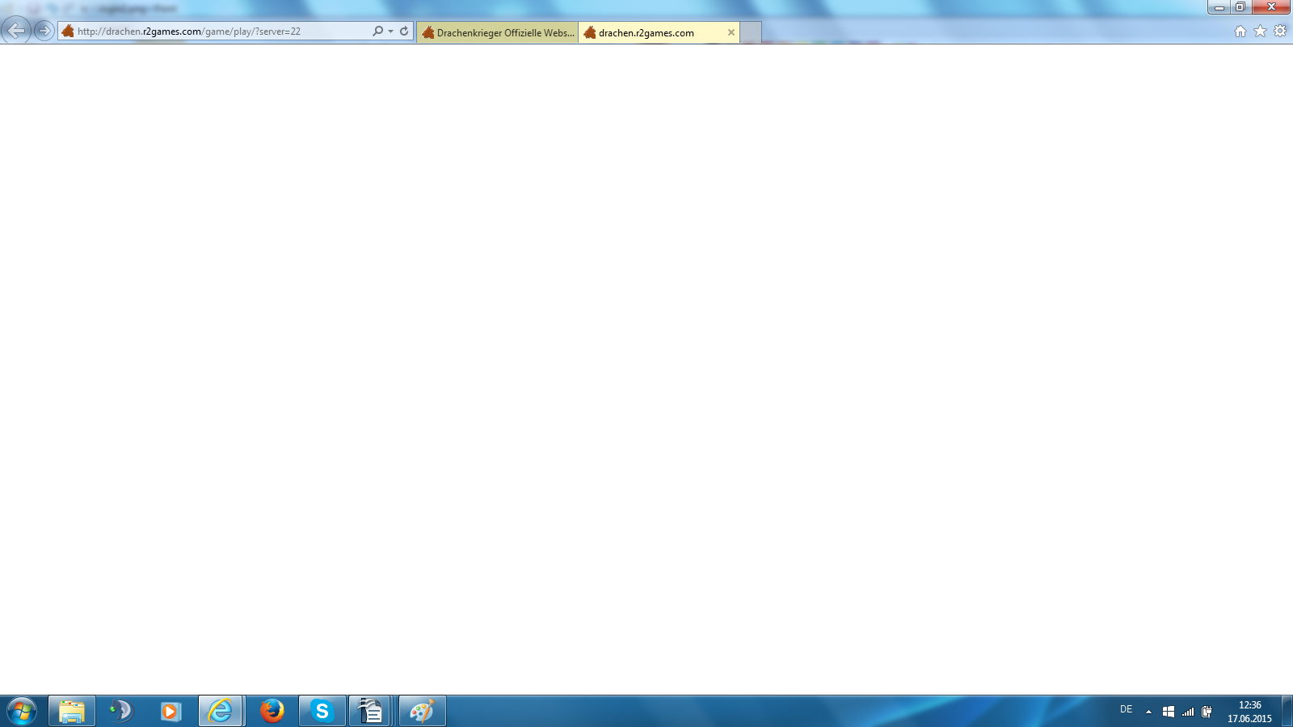Click the address bar URL field
Screen dimensions: 1293x727
(x=218, y=32)
